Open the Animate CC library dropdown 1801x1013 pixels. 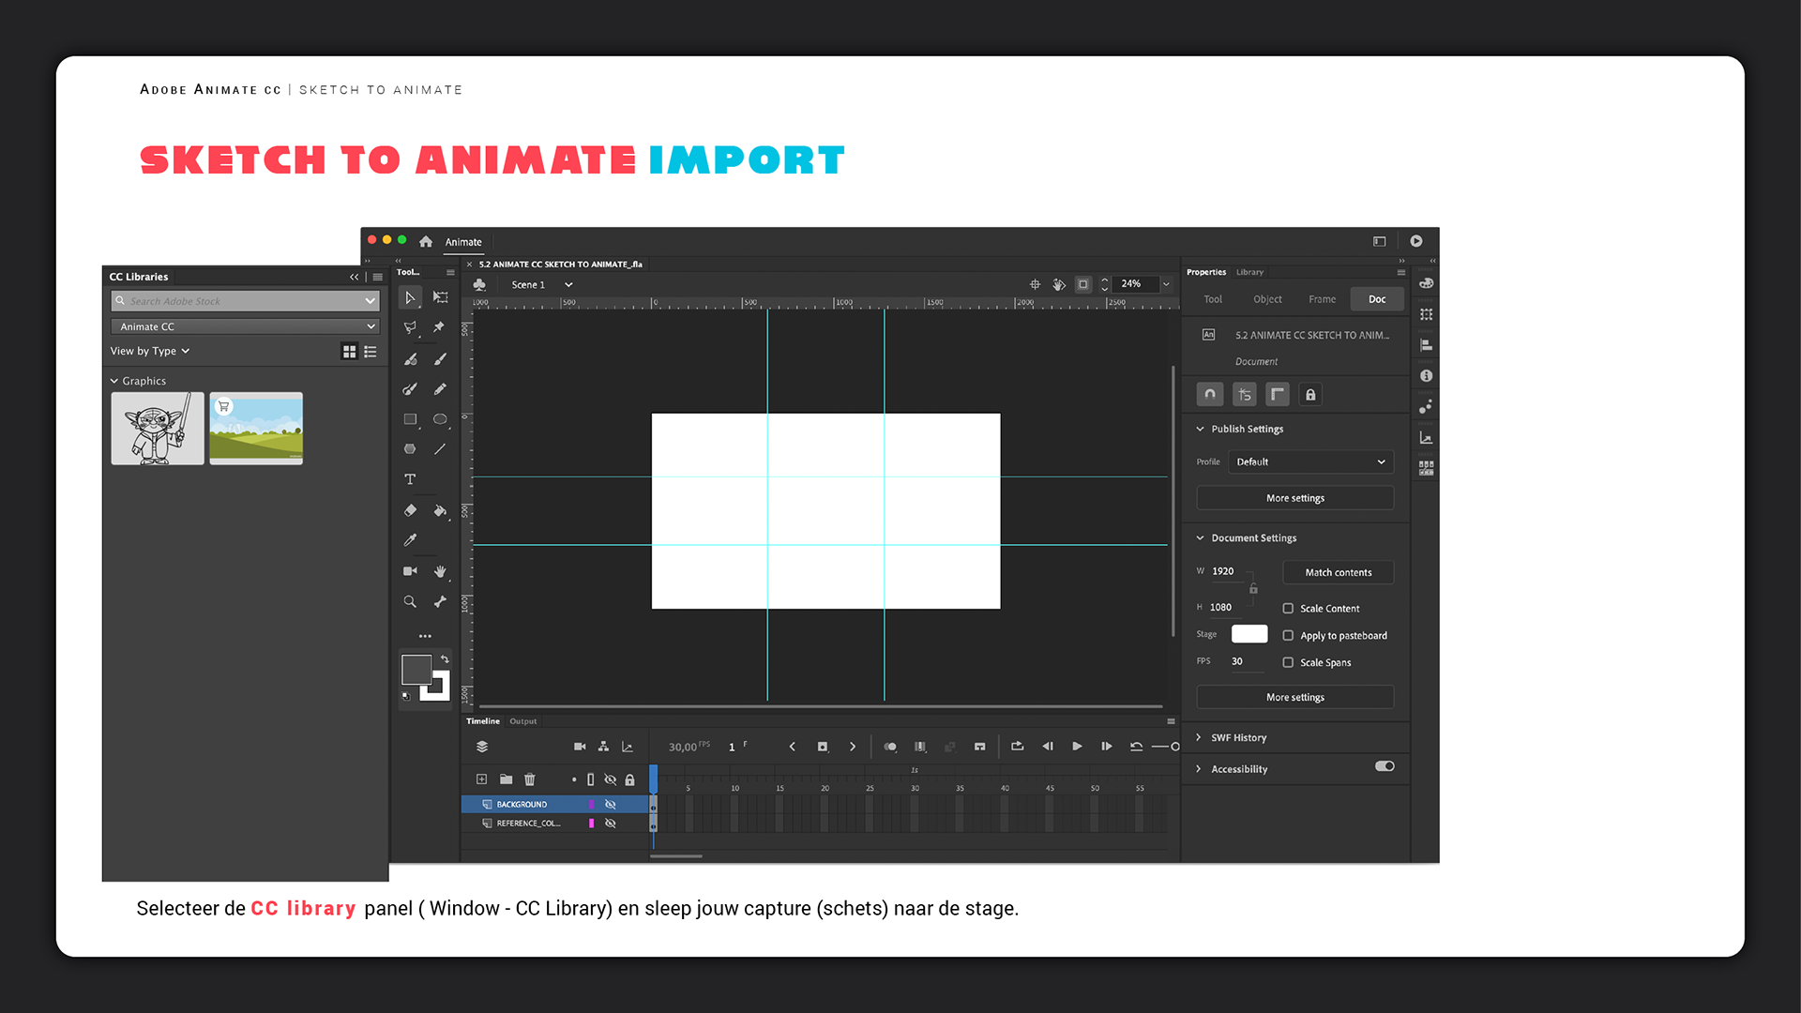pyautogui.click(x=245, y=326)
